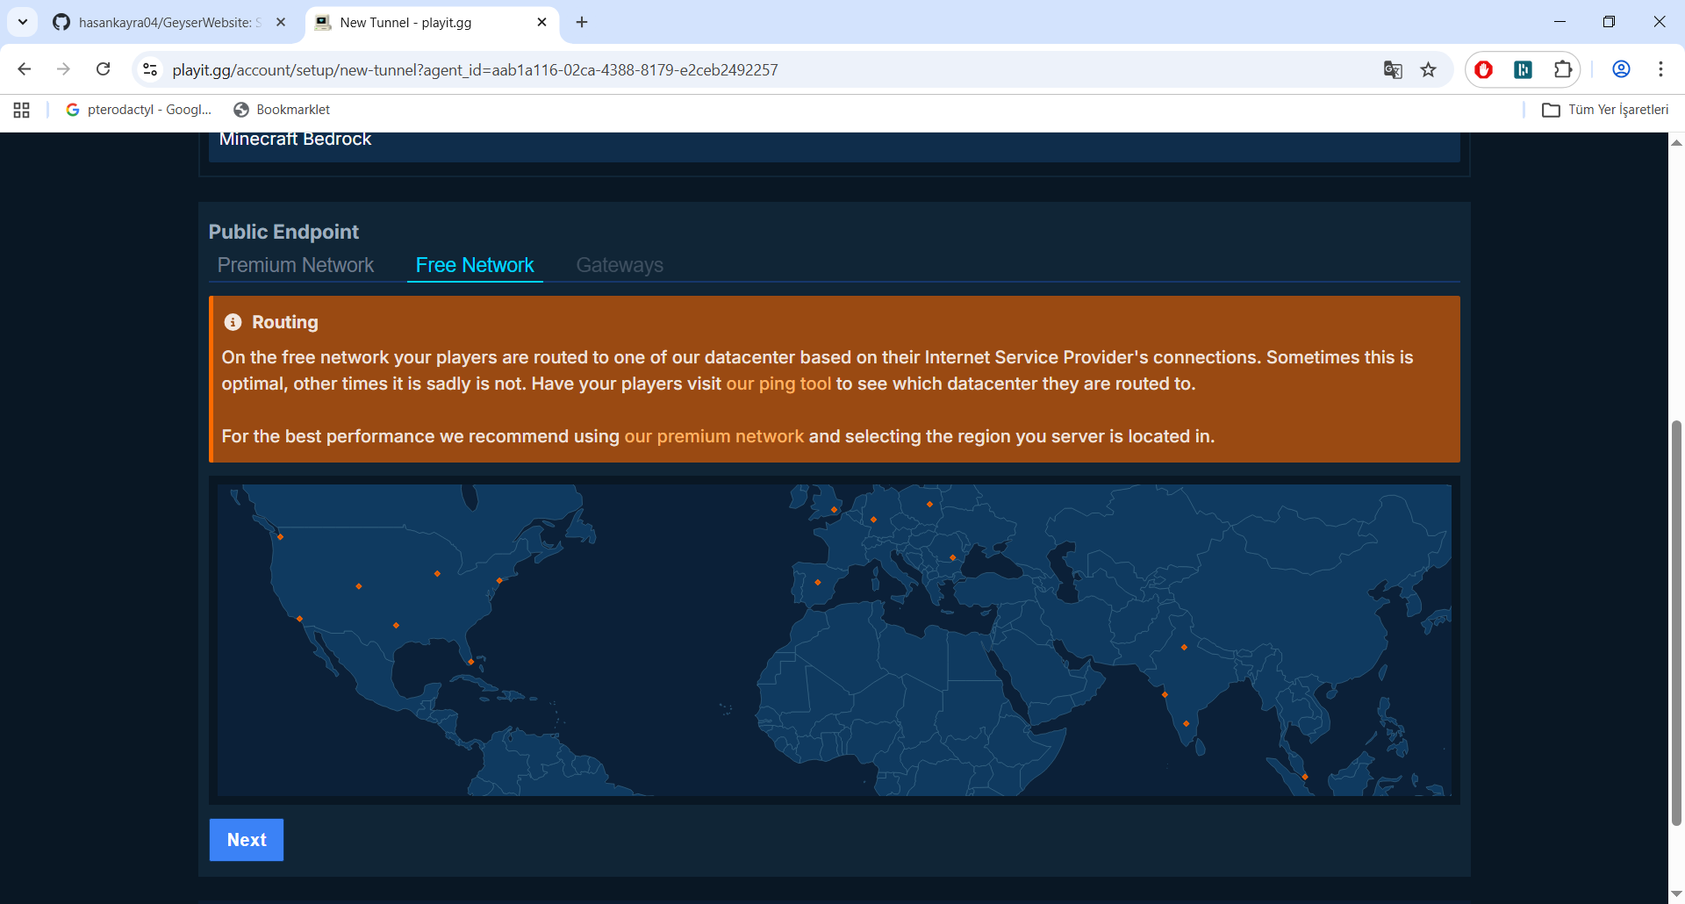Click the scrollbar up arrow
This screenshot has height=904, width=1685.
pyautogui.click(x=1676, y=141)
